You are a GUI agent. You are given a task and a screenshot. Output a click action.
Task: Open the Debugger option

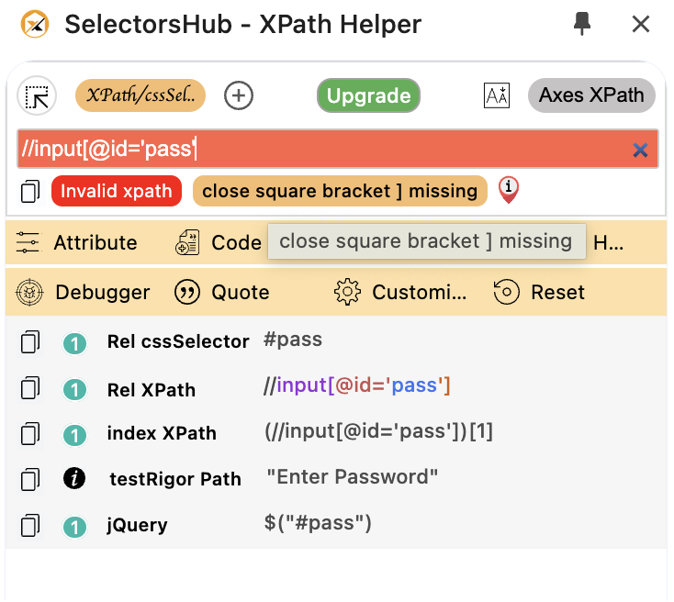tap(103, 293)
